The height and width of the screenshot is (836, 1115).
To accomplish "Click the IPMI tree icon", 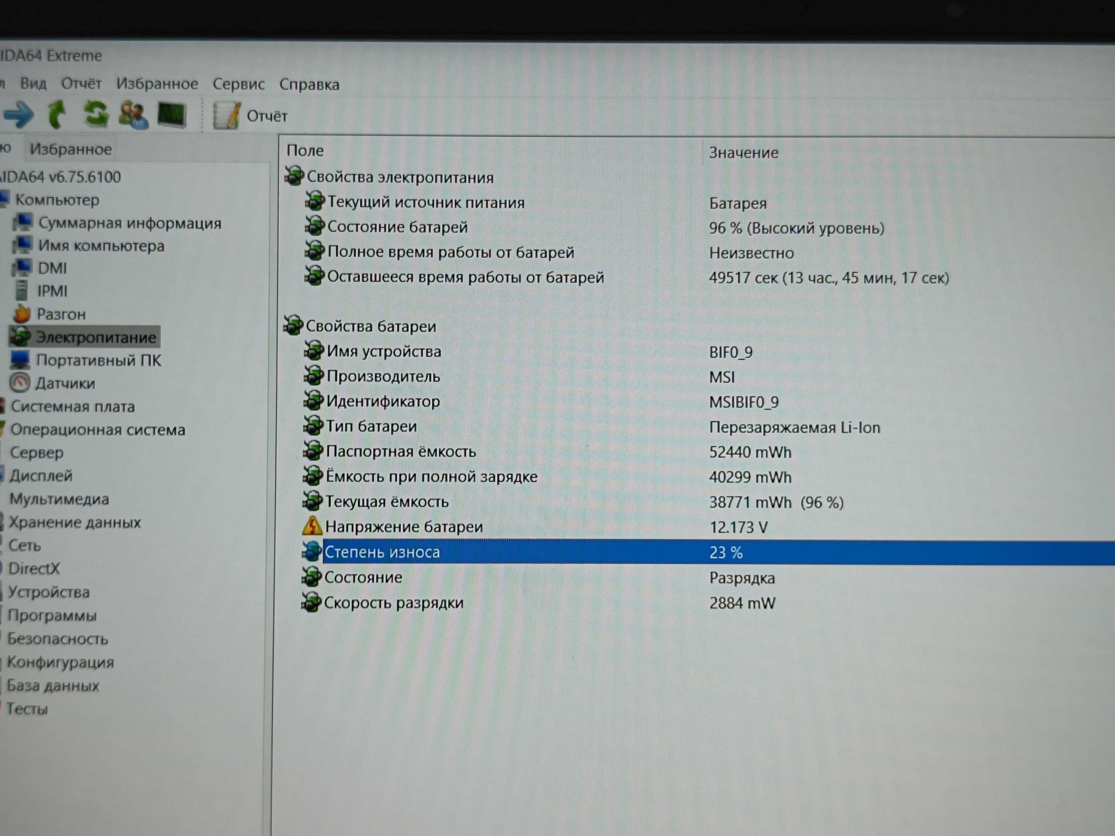I will pos(22,291).
